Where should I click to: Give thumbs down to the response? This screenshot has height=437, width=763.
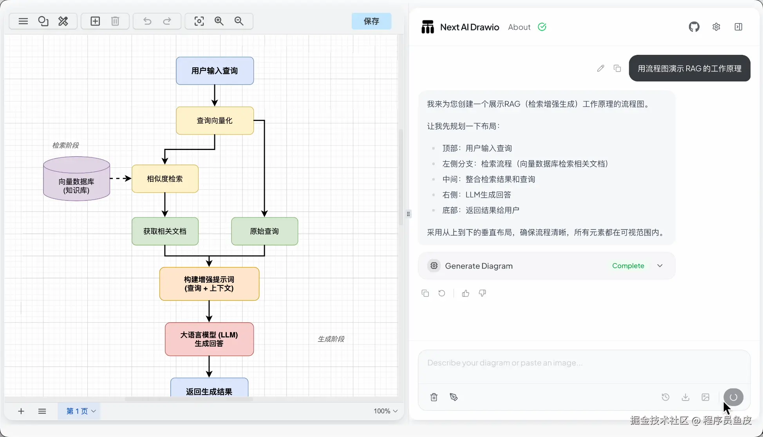coord(483,293)
